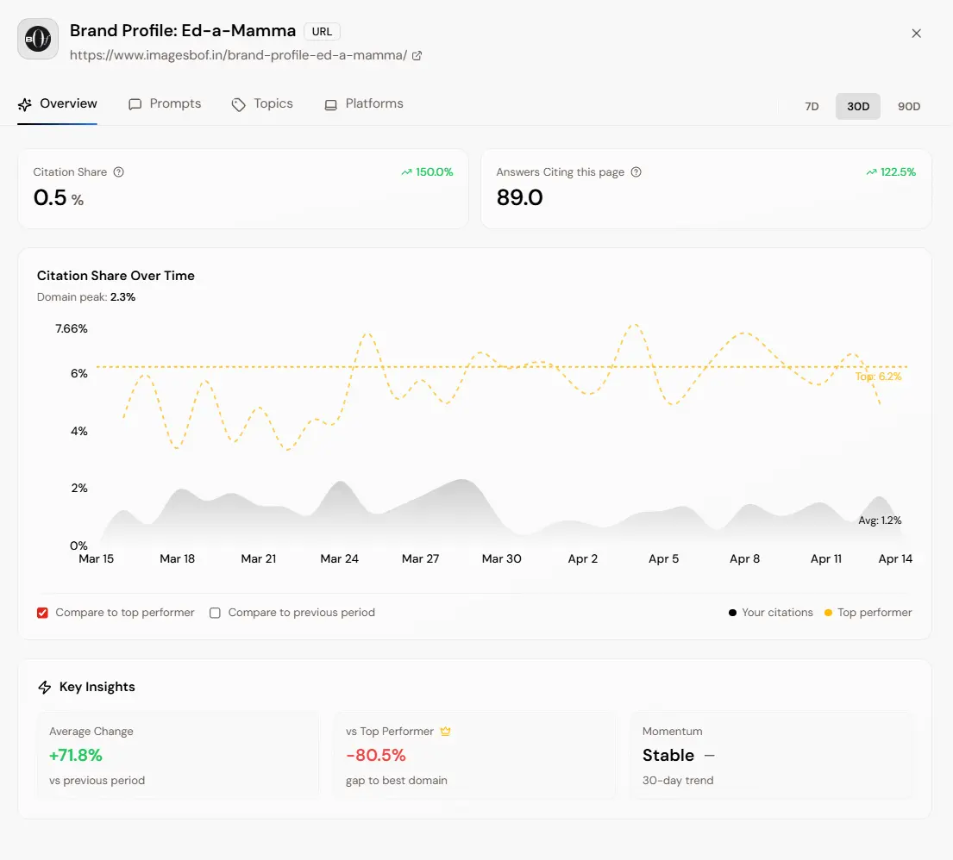Select the 90D time range

point(909,107)
